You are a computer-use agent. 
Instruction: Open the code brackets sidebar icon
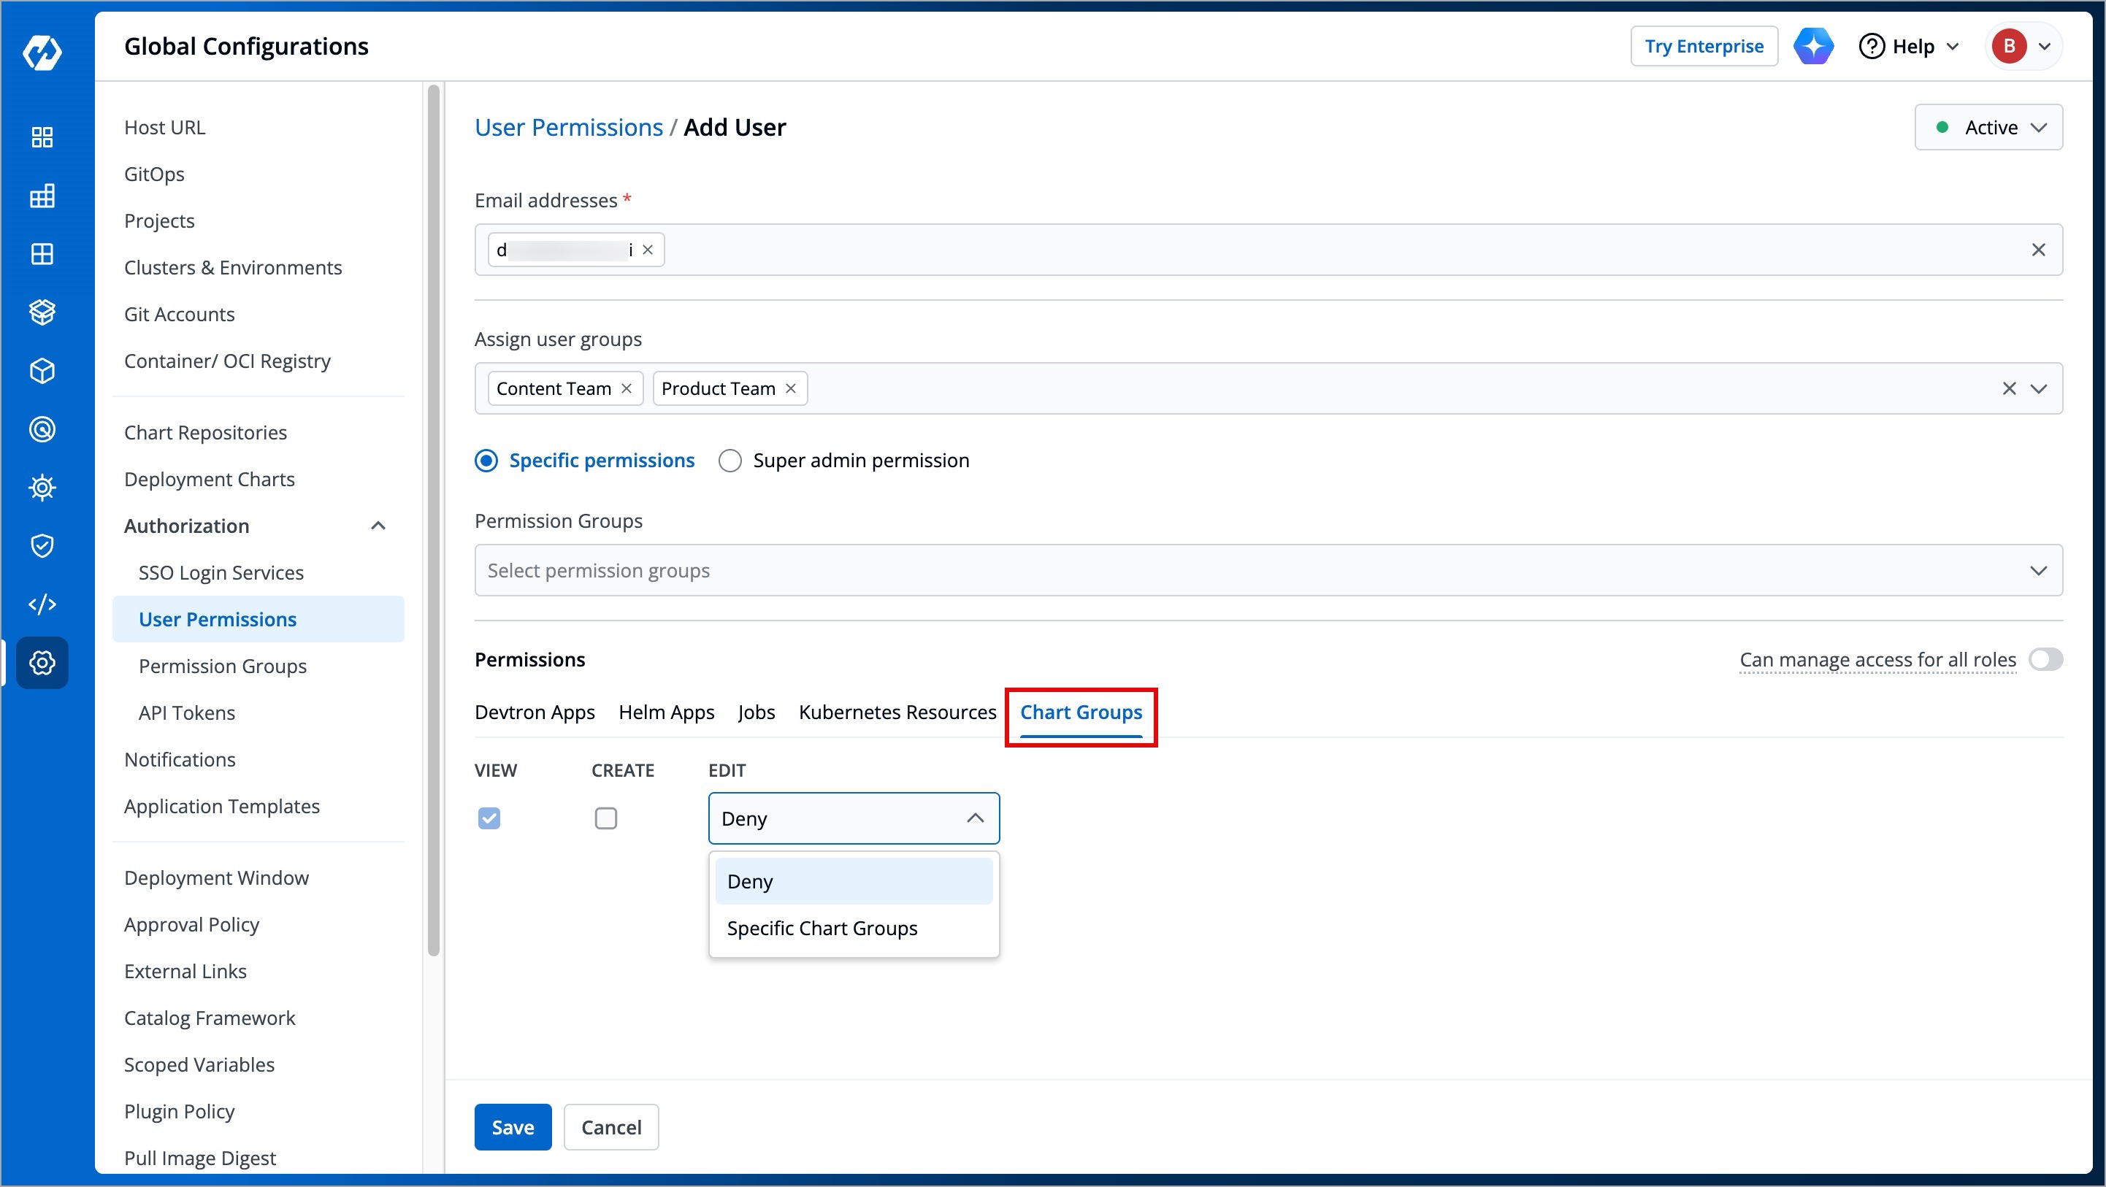[42, 604]
